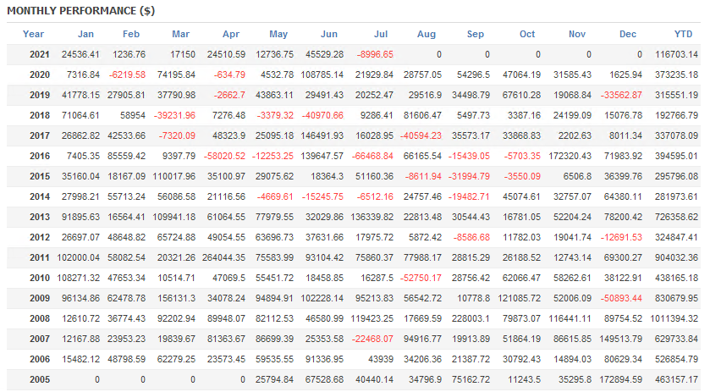The image size is (710, 392).
Task: Click the Jan column header
Action: tap(85, 34)
